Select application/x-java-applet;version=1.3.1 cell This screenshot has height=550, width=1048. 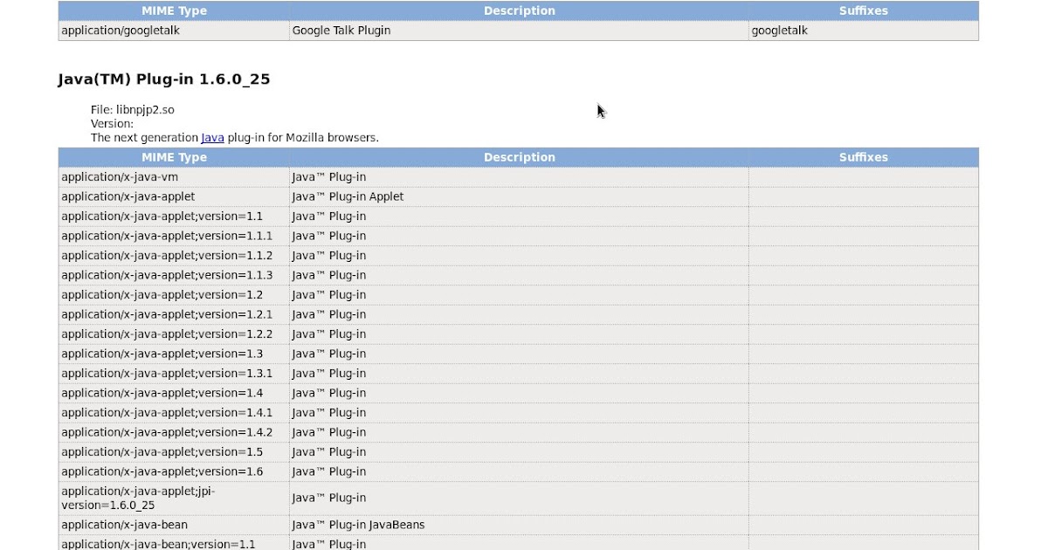point(174,374)
